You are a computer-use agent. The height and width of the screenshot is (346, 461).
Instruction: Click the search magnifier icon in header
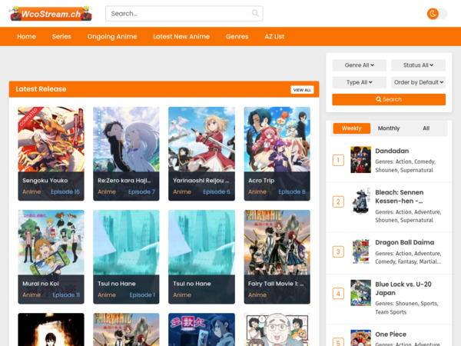click(255, 13)
